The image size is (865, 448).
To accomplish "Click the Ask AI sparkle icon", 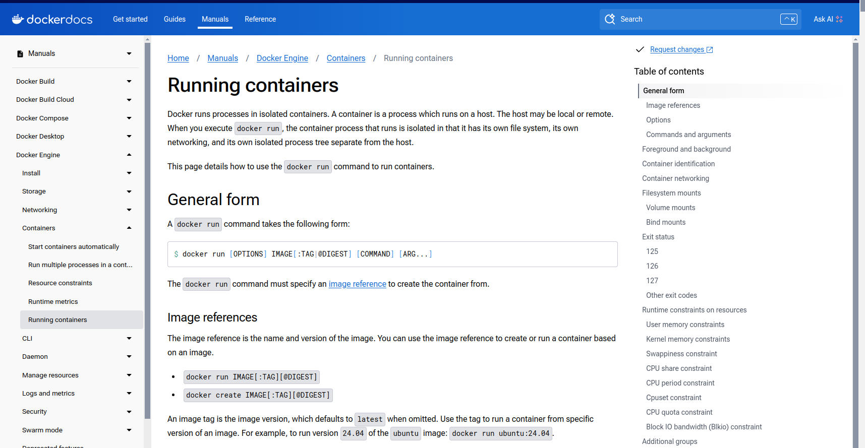I will (x=839, y=19).
